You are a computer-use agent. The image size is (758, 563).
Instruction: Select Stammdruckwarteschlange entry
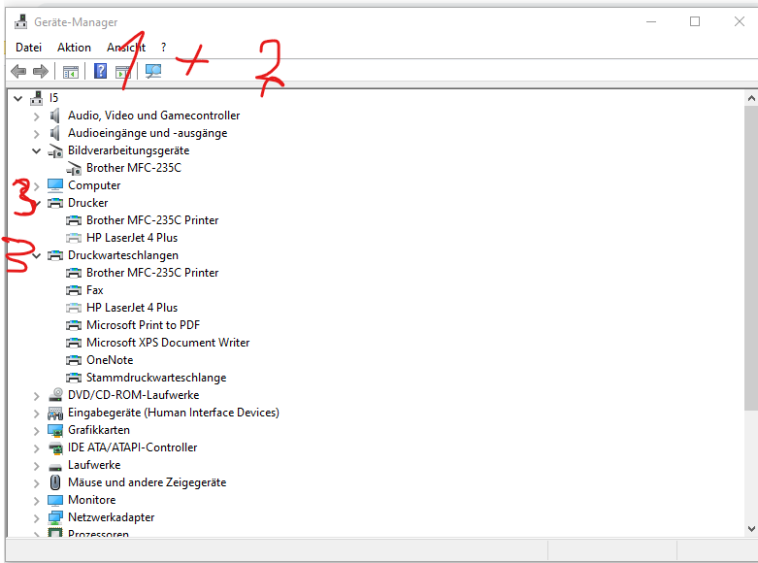(x=156, y=378)
